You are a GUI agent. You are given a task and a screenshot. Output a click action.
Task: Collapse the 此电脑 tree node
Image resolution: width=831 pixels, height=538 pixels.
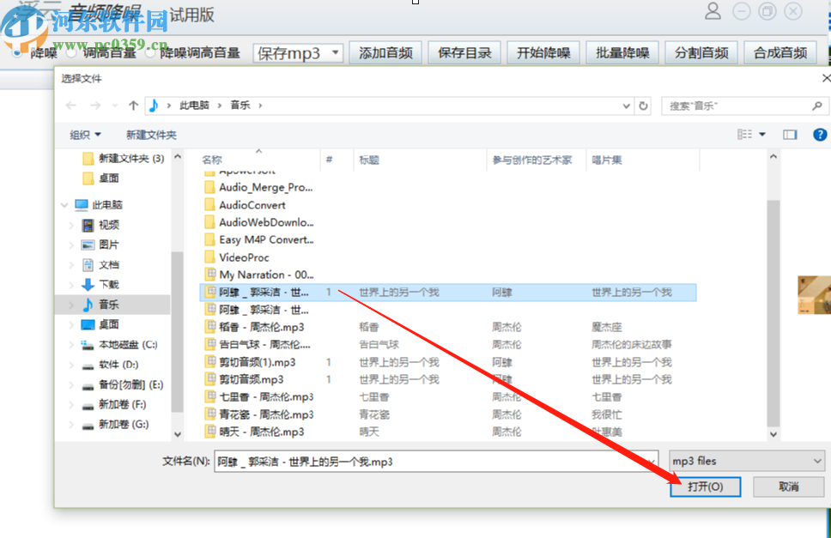[64, 205]
